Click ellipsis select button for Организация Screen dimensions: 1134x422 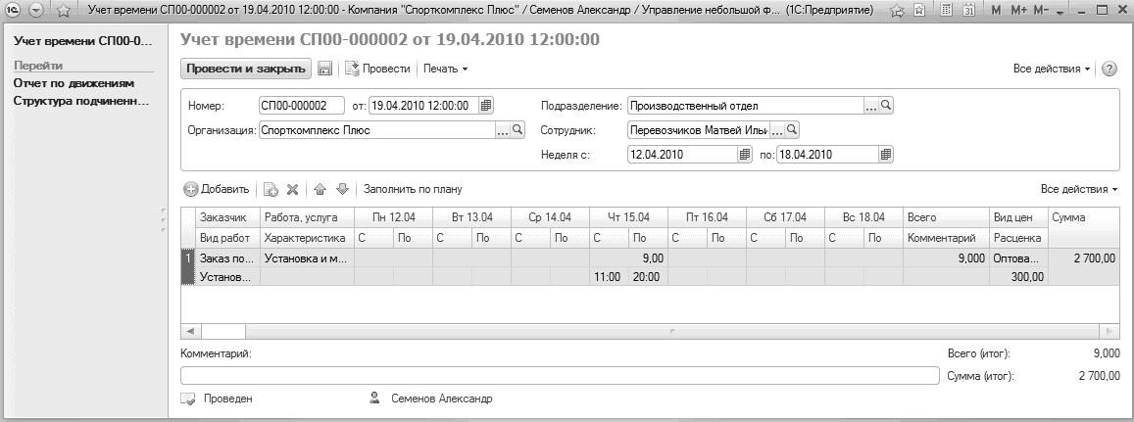(x=503, y=130)
